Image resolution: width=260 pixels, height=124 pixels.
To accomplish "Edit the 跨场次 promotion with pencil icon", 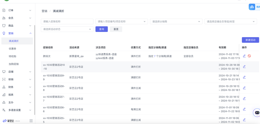I will [244, 56].
